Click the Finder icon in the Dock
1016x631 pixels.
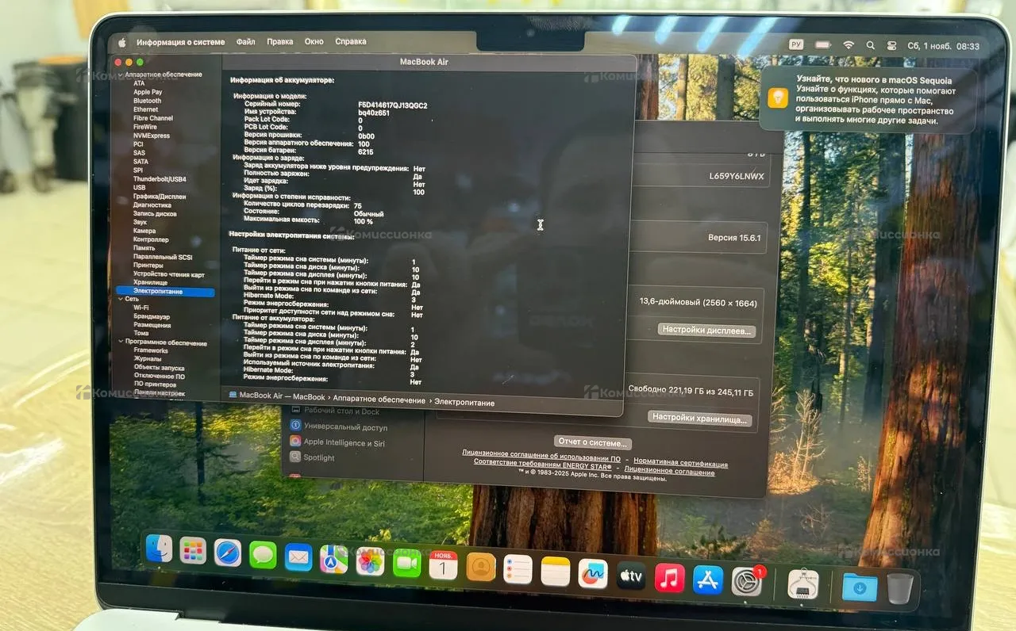(159, 549)
